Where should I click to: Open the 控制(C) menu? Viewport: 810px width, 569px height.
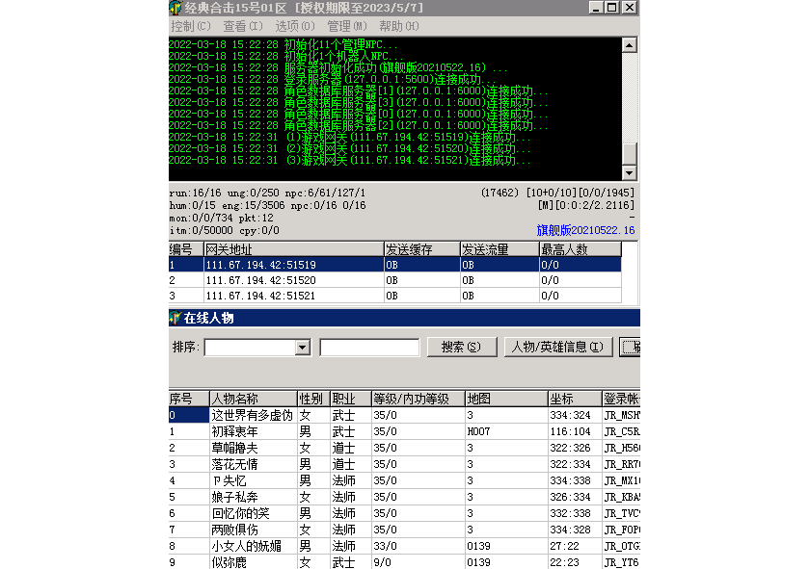189,26
